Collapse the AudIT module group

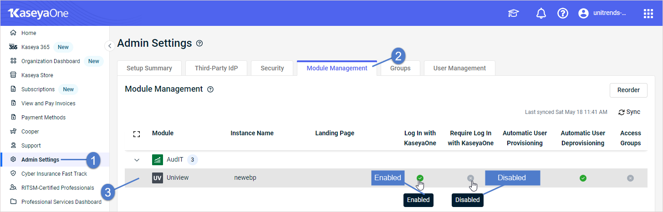[x=136, y=160]
